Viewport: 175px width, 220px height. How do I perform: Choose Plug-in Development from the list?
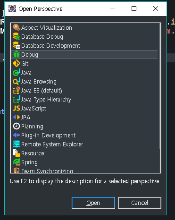pyautogui.click(x=48, y=135)
